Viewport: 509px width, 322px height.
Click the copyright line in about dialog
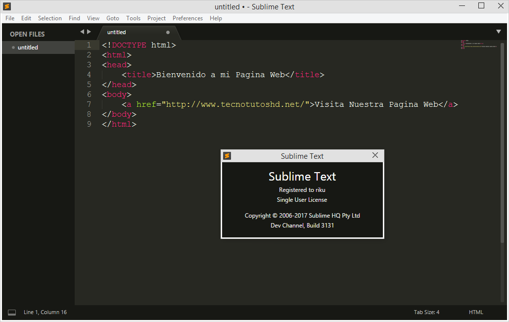pos(302,216)
